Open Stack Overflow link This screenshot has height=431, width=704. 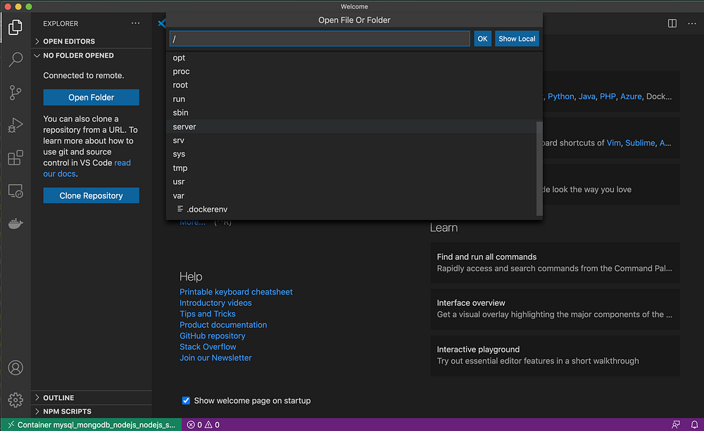[x=208, y=347]
